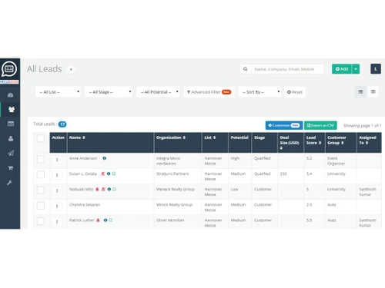This screenshot has width=385, height=288.
Task: Open info icon beside Patrick Luther
Action: 105,220
